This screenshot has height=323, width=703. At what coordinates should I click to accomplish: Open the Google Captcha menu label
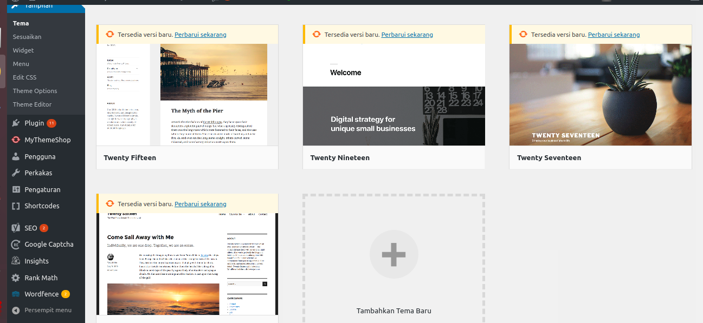[49, 244]
